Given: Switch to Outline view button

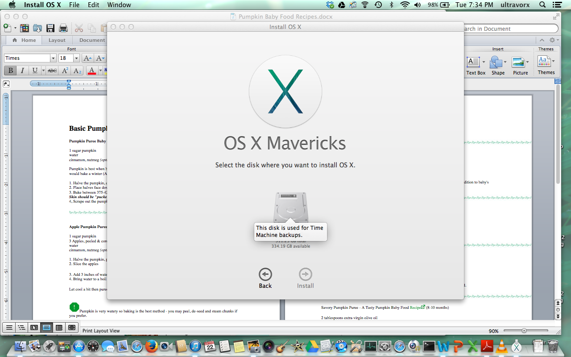Looking at the screenshot, I should click(x=21, y=328).
